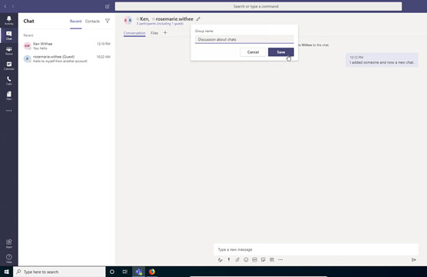
Task: Open Firefox from the taskbar
Action: (x=152, y=272)
